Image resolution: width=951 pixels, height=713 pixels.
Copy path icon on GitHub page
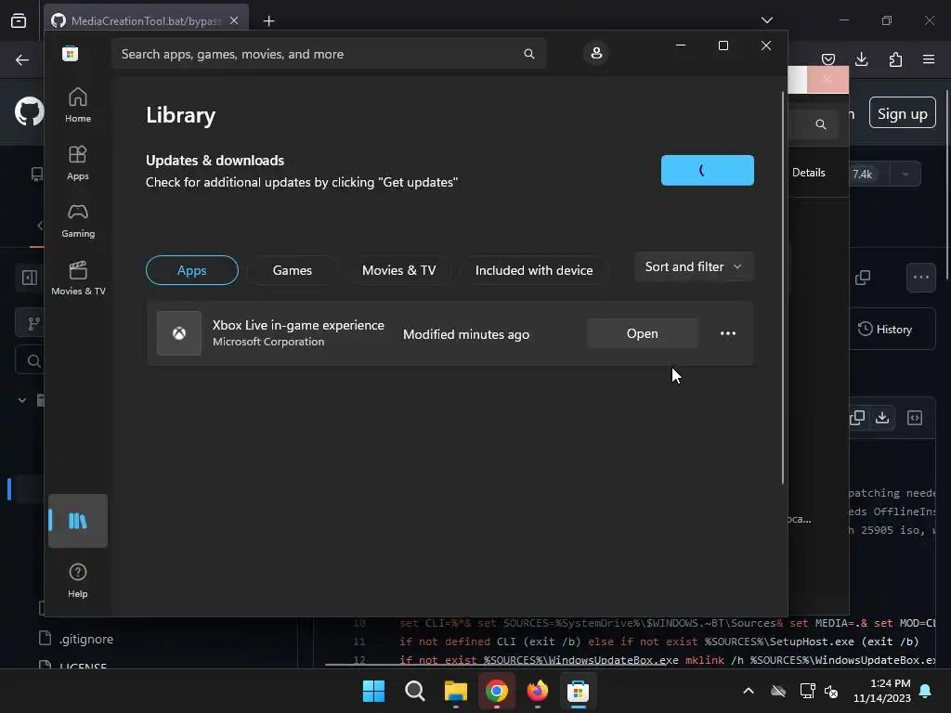point(863,277)
